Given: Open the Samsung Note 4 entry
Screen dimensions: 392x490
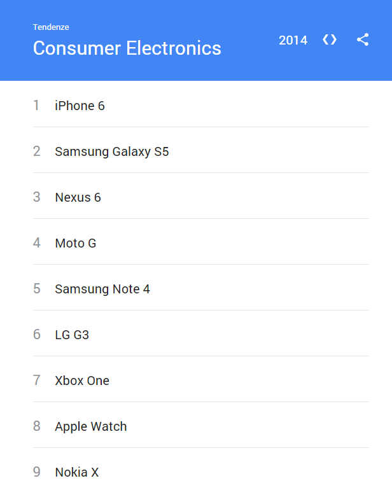Looking at the screenshot, I should pyautogui.click(x=102, y=289).
